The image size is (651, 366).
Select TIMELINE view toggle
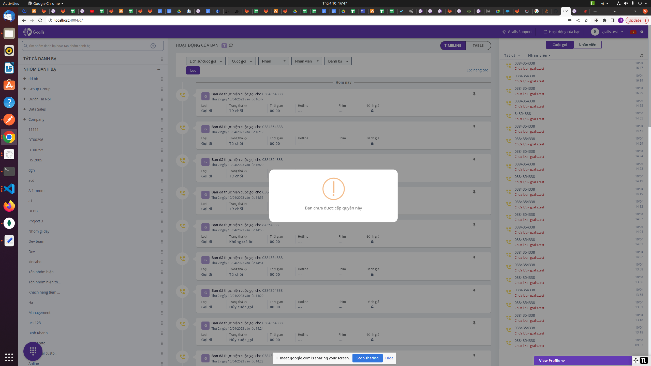pos(453,45)
